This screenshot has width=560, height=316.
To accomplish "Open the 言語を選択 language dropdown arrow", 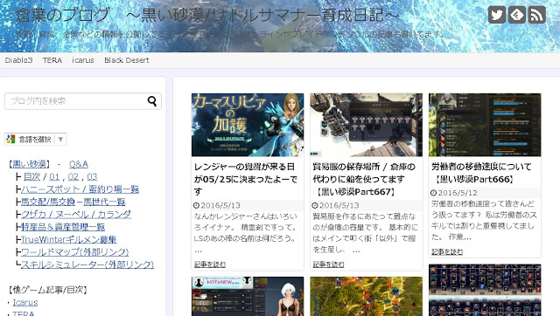I will coord(60,140).
